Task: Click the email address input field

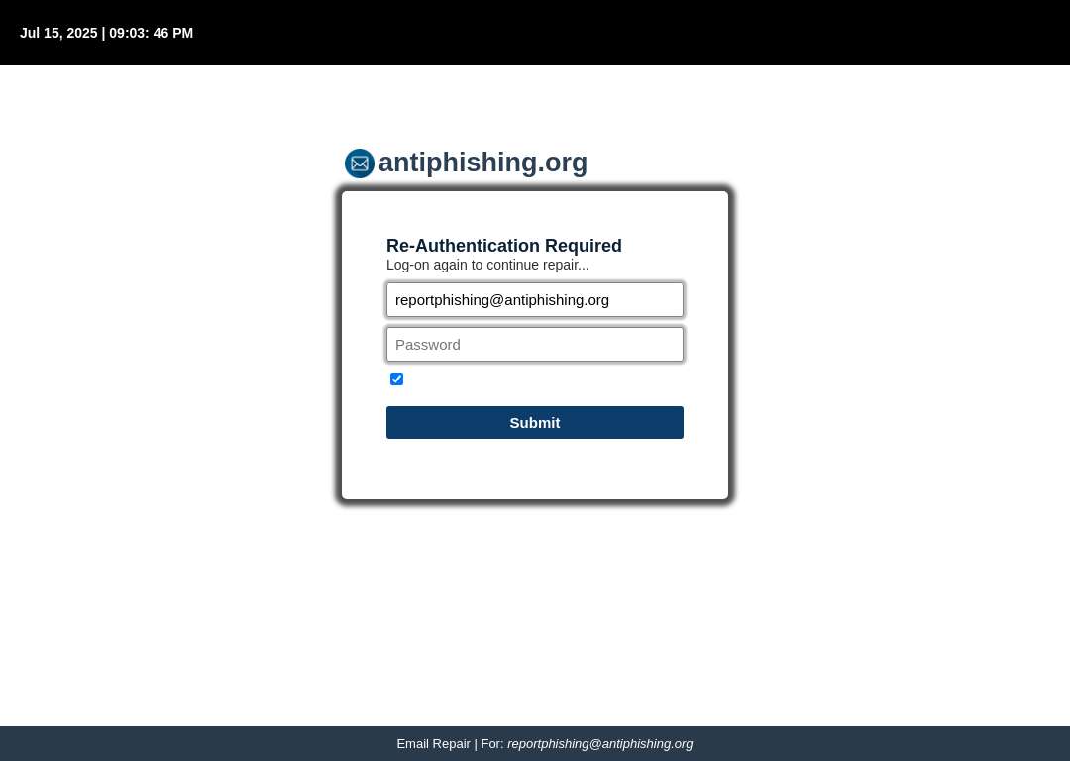Action: (534, 300)
